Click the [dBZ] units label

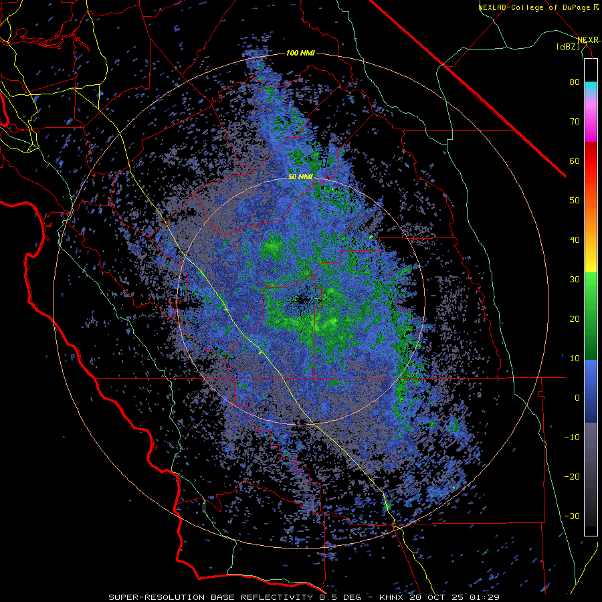(x=569, y=47)
